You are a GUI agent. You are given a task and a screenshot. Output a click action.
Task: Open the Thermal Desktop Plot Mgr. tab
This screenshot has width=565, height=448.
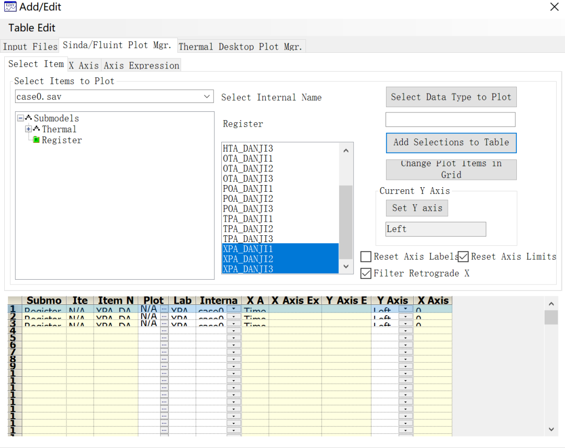pos(240,47)
